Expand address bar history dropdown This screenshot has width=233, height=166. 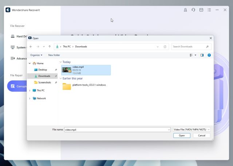158,47
